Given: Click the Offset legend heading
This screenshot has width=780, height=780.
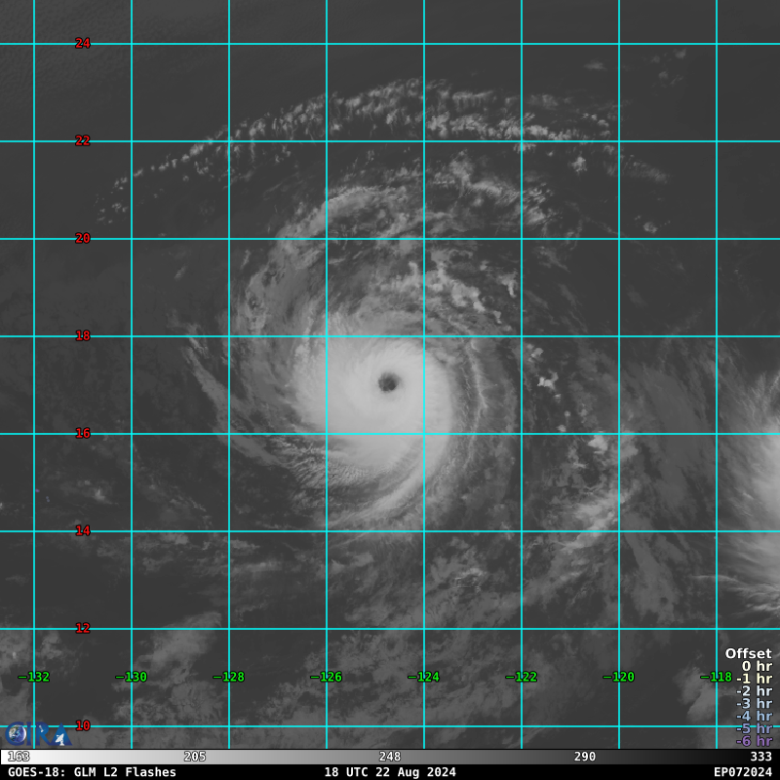Looking at the screenshot, I should pos(748,654).
